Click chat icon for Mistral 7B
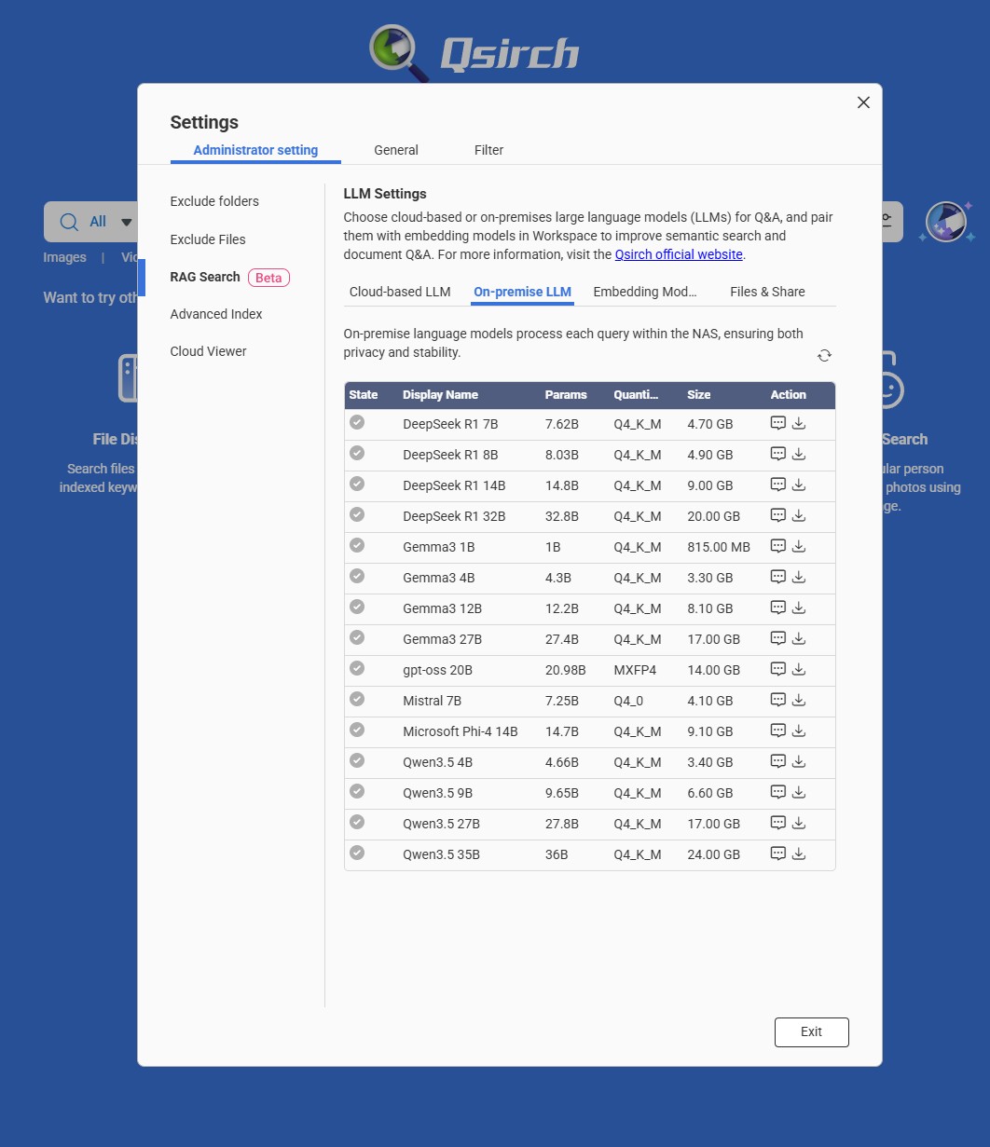Screen dimensions: 990x1147 pos(778,701)
